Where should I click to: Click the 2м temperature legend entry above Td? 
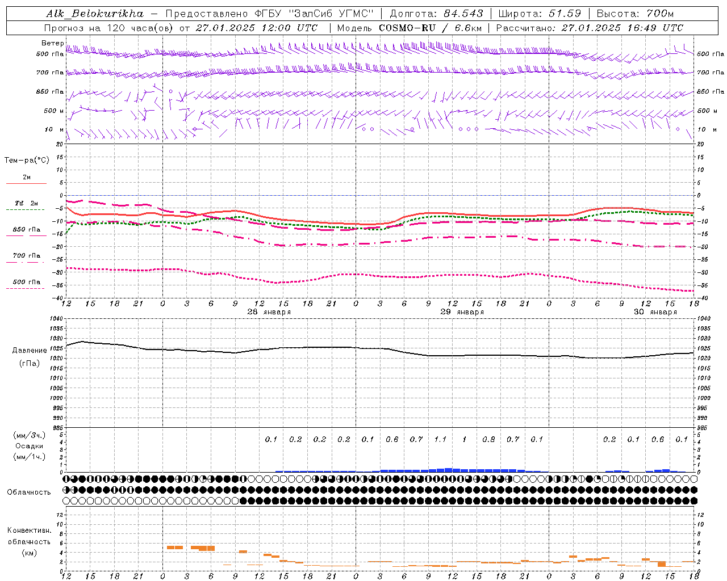coord(27,177)
